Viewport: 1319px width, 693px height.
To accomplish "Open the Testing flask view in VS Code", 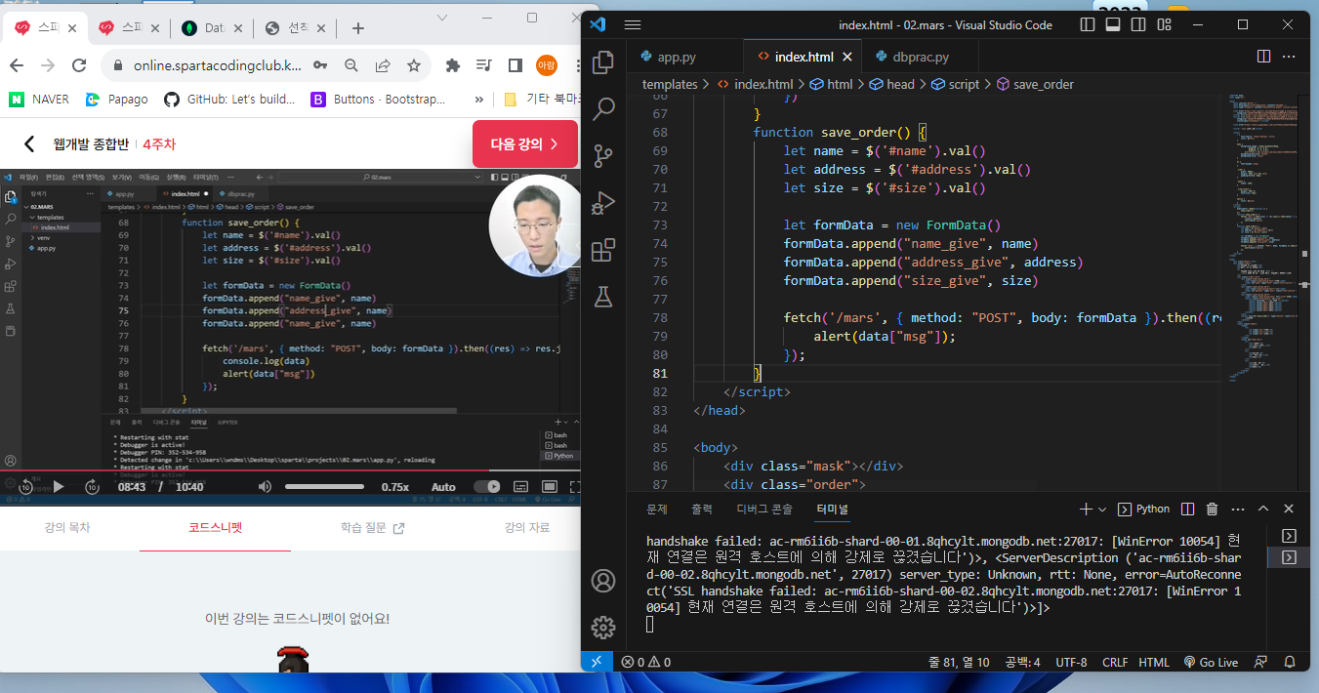I will (603, 296).
